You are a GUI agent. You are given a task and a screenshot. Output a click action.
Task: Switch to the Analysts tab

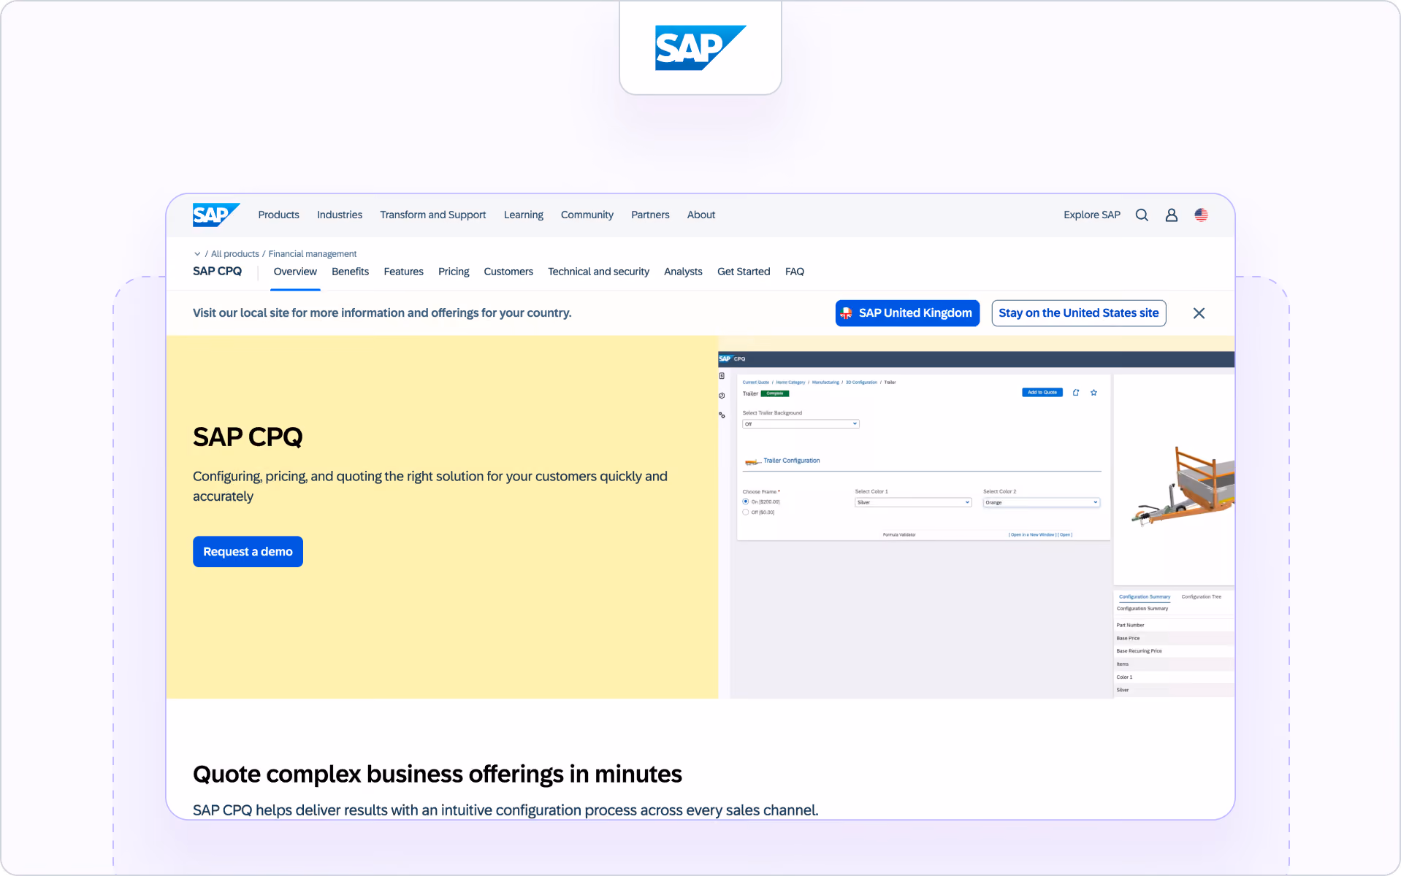click(683, 272)
